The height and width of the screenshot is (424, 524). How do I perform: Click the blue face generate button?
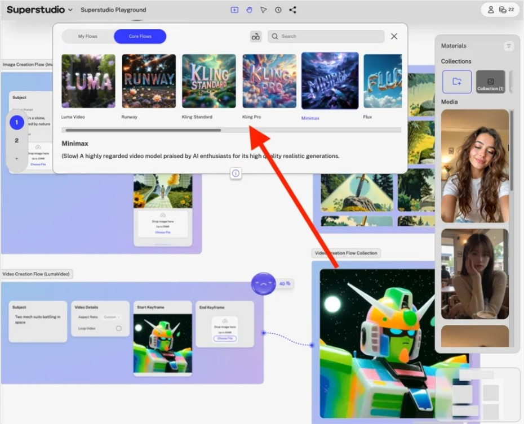[263, 284]
